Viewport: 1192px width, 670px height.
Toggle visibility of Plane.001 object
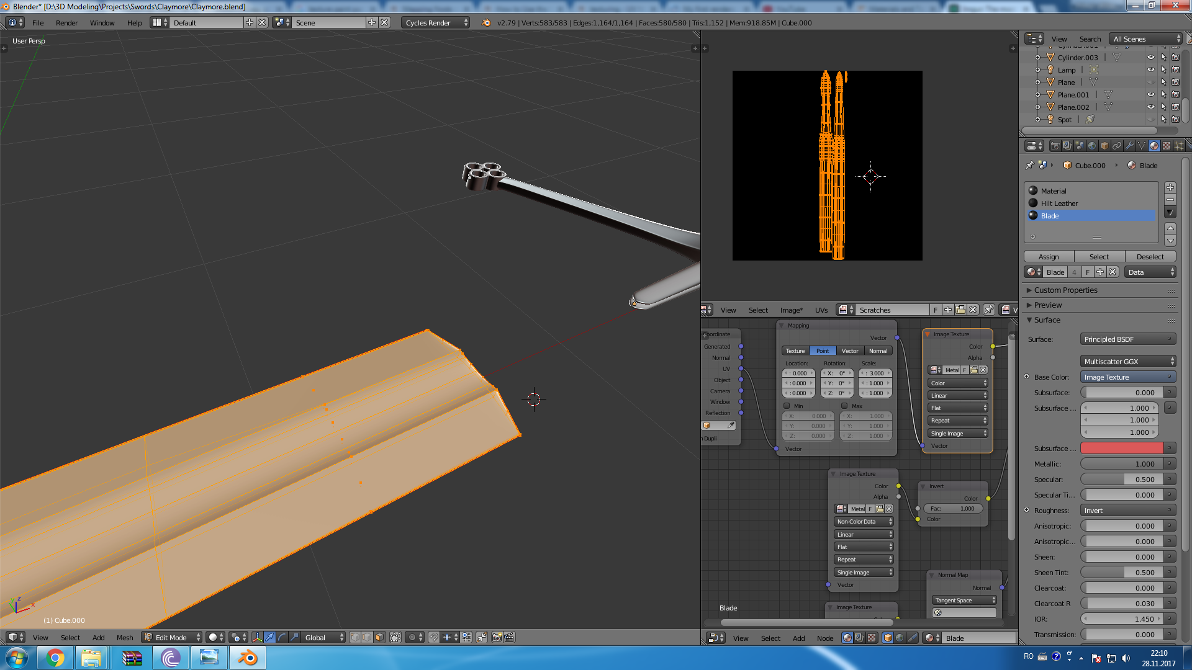pos(1150,94)
